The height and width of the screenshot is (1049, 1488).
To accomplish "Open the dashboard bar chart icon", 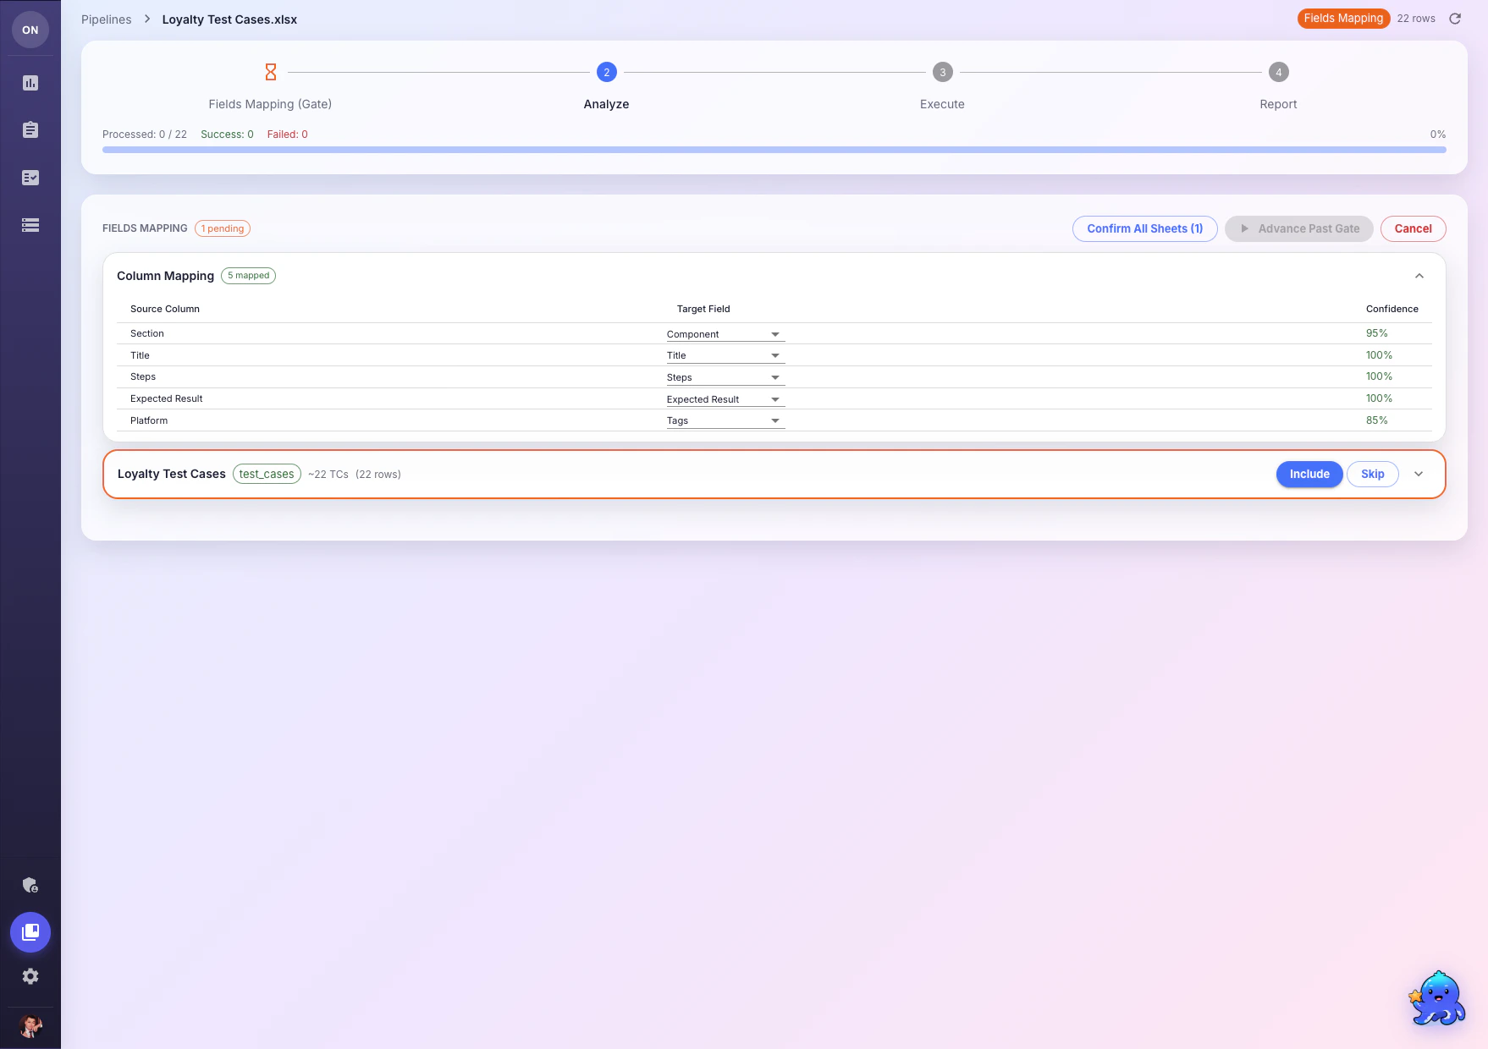I will 30,83.
